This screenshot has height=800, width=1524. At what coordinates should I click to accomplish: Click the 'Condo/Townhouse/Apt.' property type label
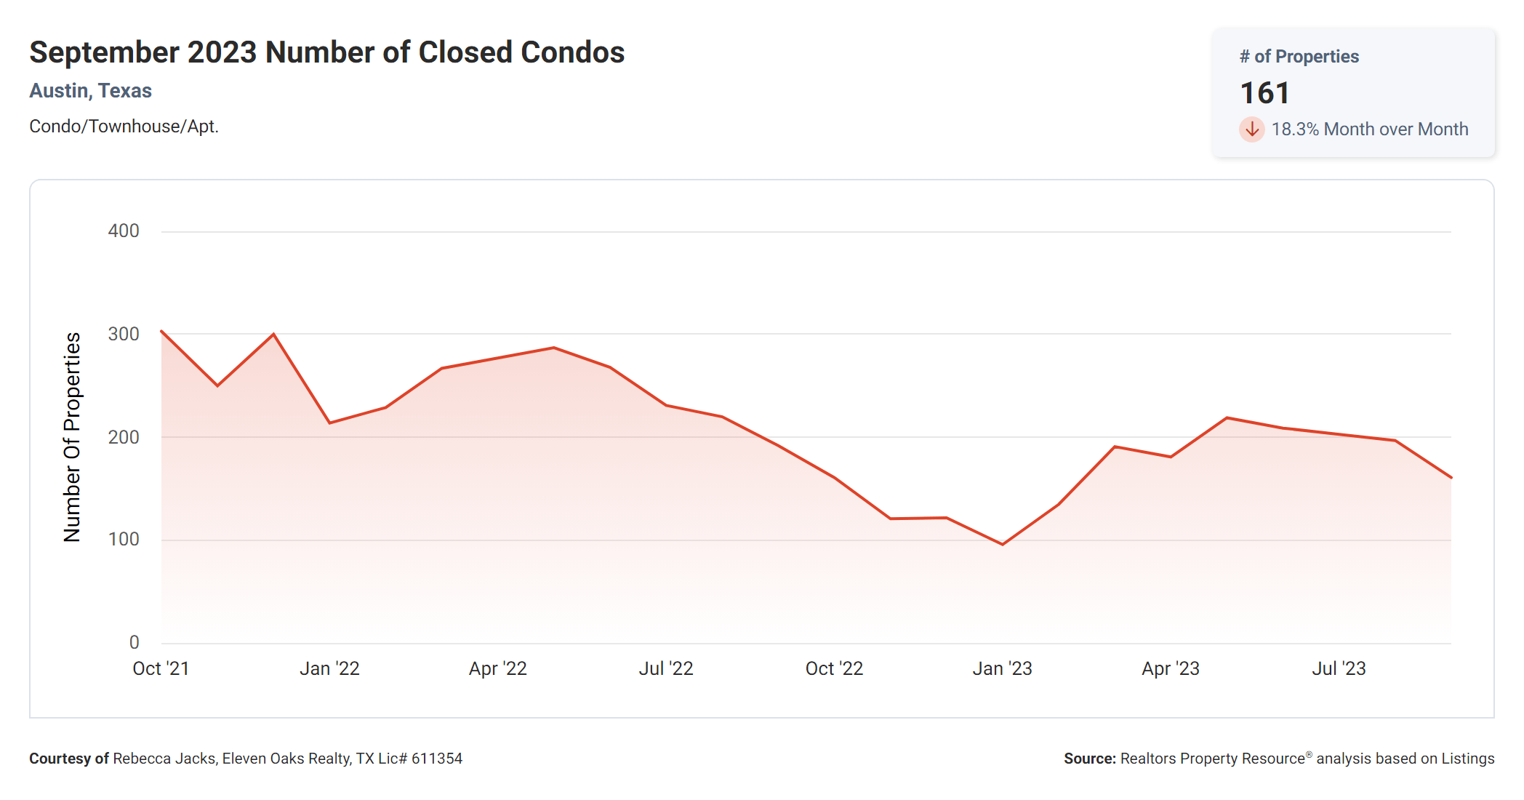coord(124,127)
